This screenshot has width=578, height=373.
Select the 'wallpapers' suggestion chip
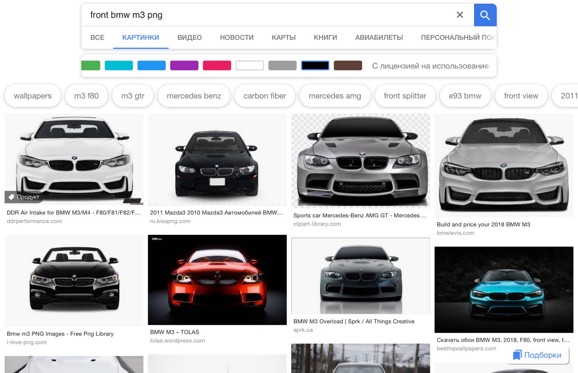click(x=33, y=96)
